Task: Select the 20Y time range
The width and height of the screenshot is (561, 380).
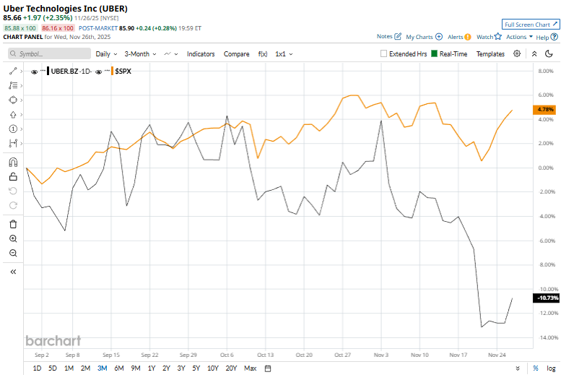Action: click(231, 368)
